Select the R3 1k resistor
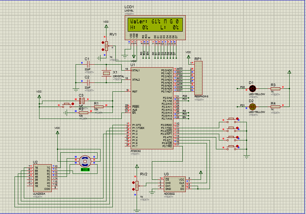The height and width of the screenshot is (214, 306). tap(275, 88)
